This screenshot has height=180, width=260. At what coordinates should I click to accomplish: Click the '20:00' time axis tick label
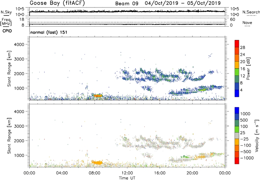click(192, 173)
